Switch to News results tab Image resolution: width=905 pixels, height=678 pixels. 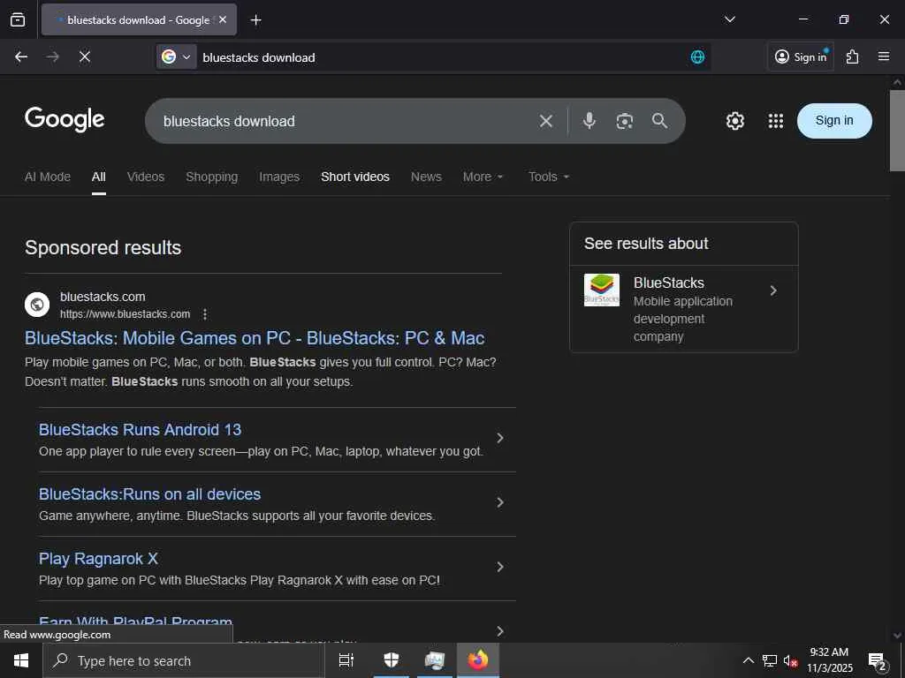(426, 177)
